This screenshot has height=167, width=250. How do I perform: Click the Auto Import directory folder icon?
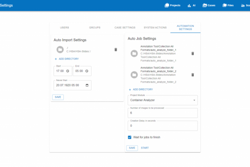point(60,49)
